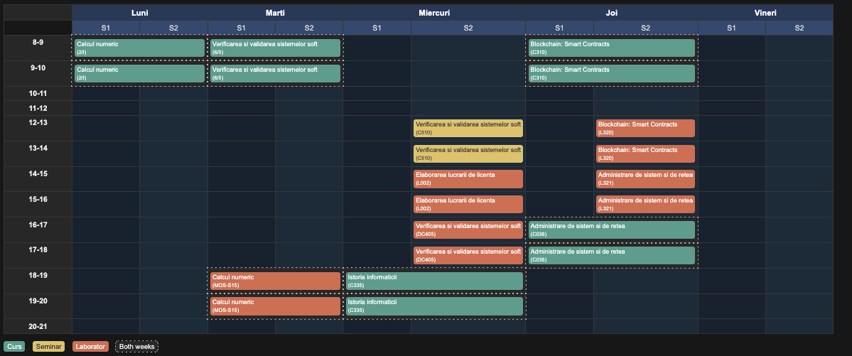Image resolution: width=852 pixels, height=356 pixels.
Task: Click the 18-19 time slot label
Action: 38,281
